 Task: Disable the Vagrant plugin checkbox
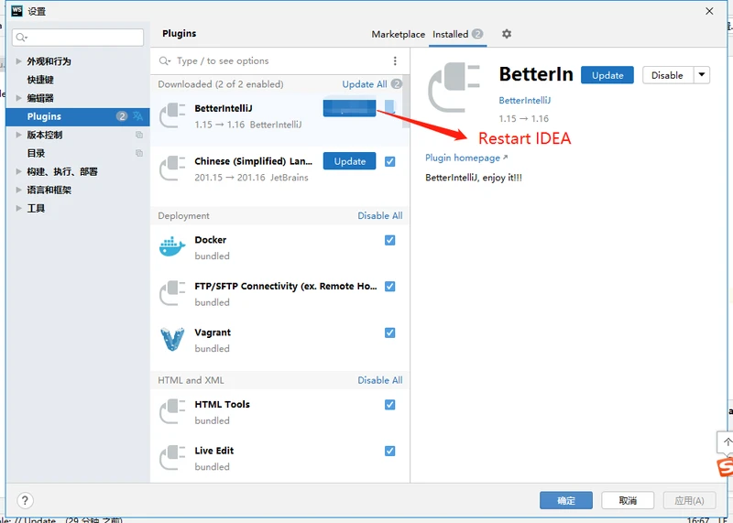[x=390, y=332]
